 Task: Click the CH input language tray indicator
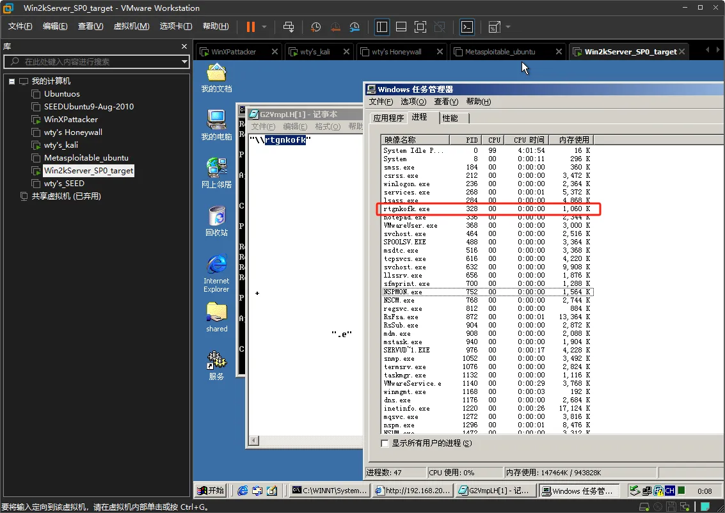669,491
